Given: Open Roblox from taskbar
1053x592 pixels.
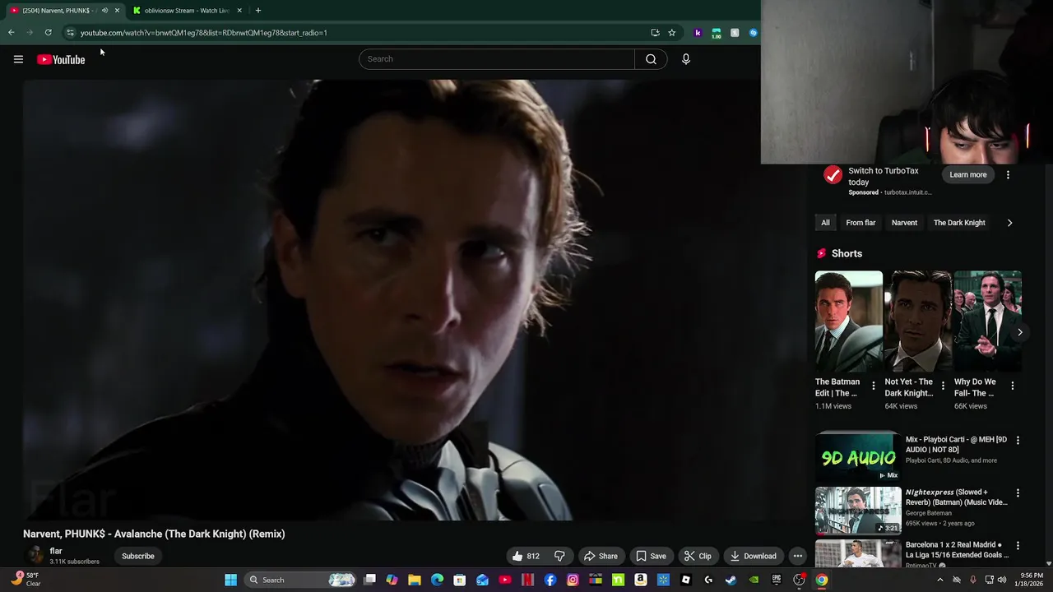Looking at the screenshot, I should point(685,580).
